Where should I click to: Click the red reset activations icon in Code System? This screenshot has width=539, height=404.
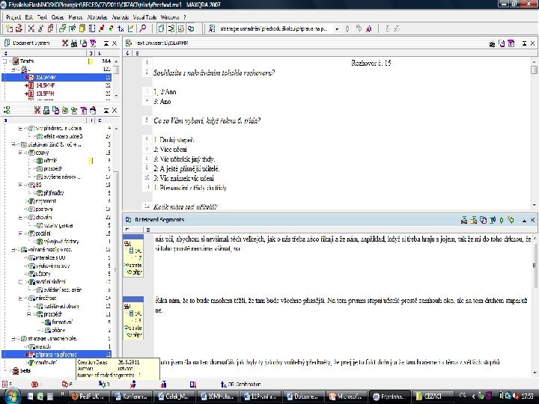(37, 110)
